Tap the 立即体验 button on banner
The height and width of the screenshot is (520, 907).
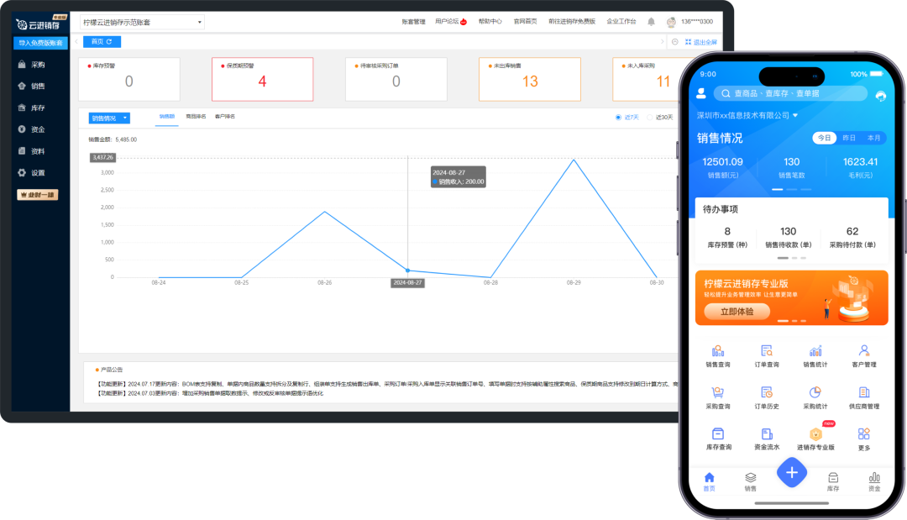(x=737, y=312)
